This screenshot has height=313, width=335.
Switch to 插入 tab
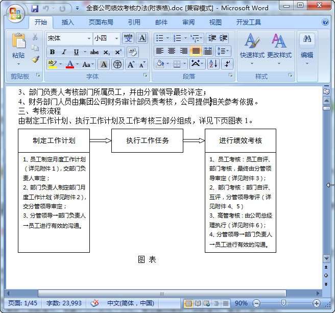click(x=68, y=22)
